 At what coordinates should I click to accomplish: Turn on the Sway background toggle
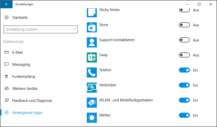coord(184,55)
